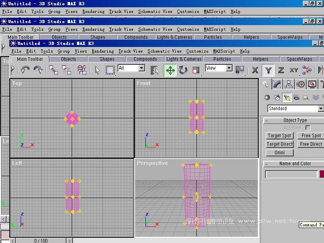The image size is (324, 243).
Task: Toggle Restrict to Z axis button
Action: (x=281, y=70)
